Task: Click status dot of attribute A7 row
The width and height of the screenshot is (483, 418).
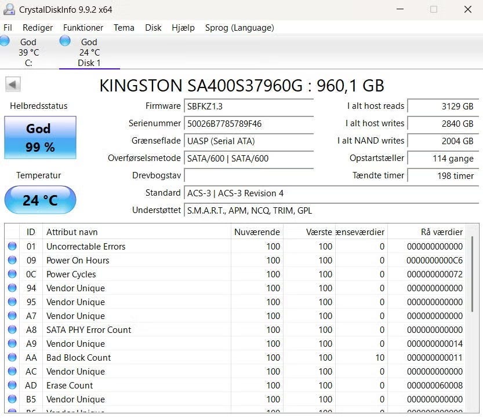Action: point(12,316)
